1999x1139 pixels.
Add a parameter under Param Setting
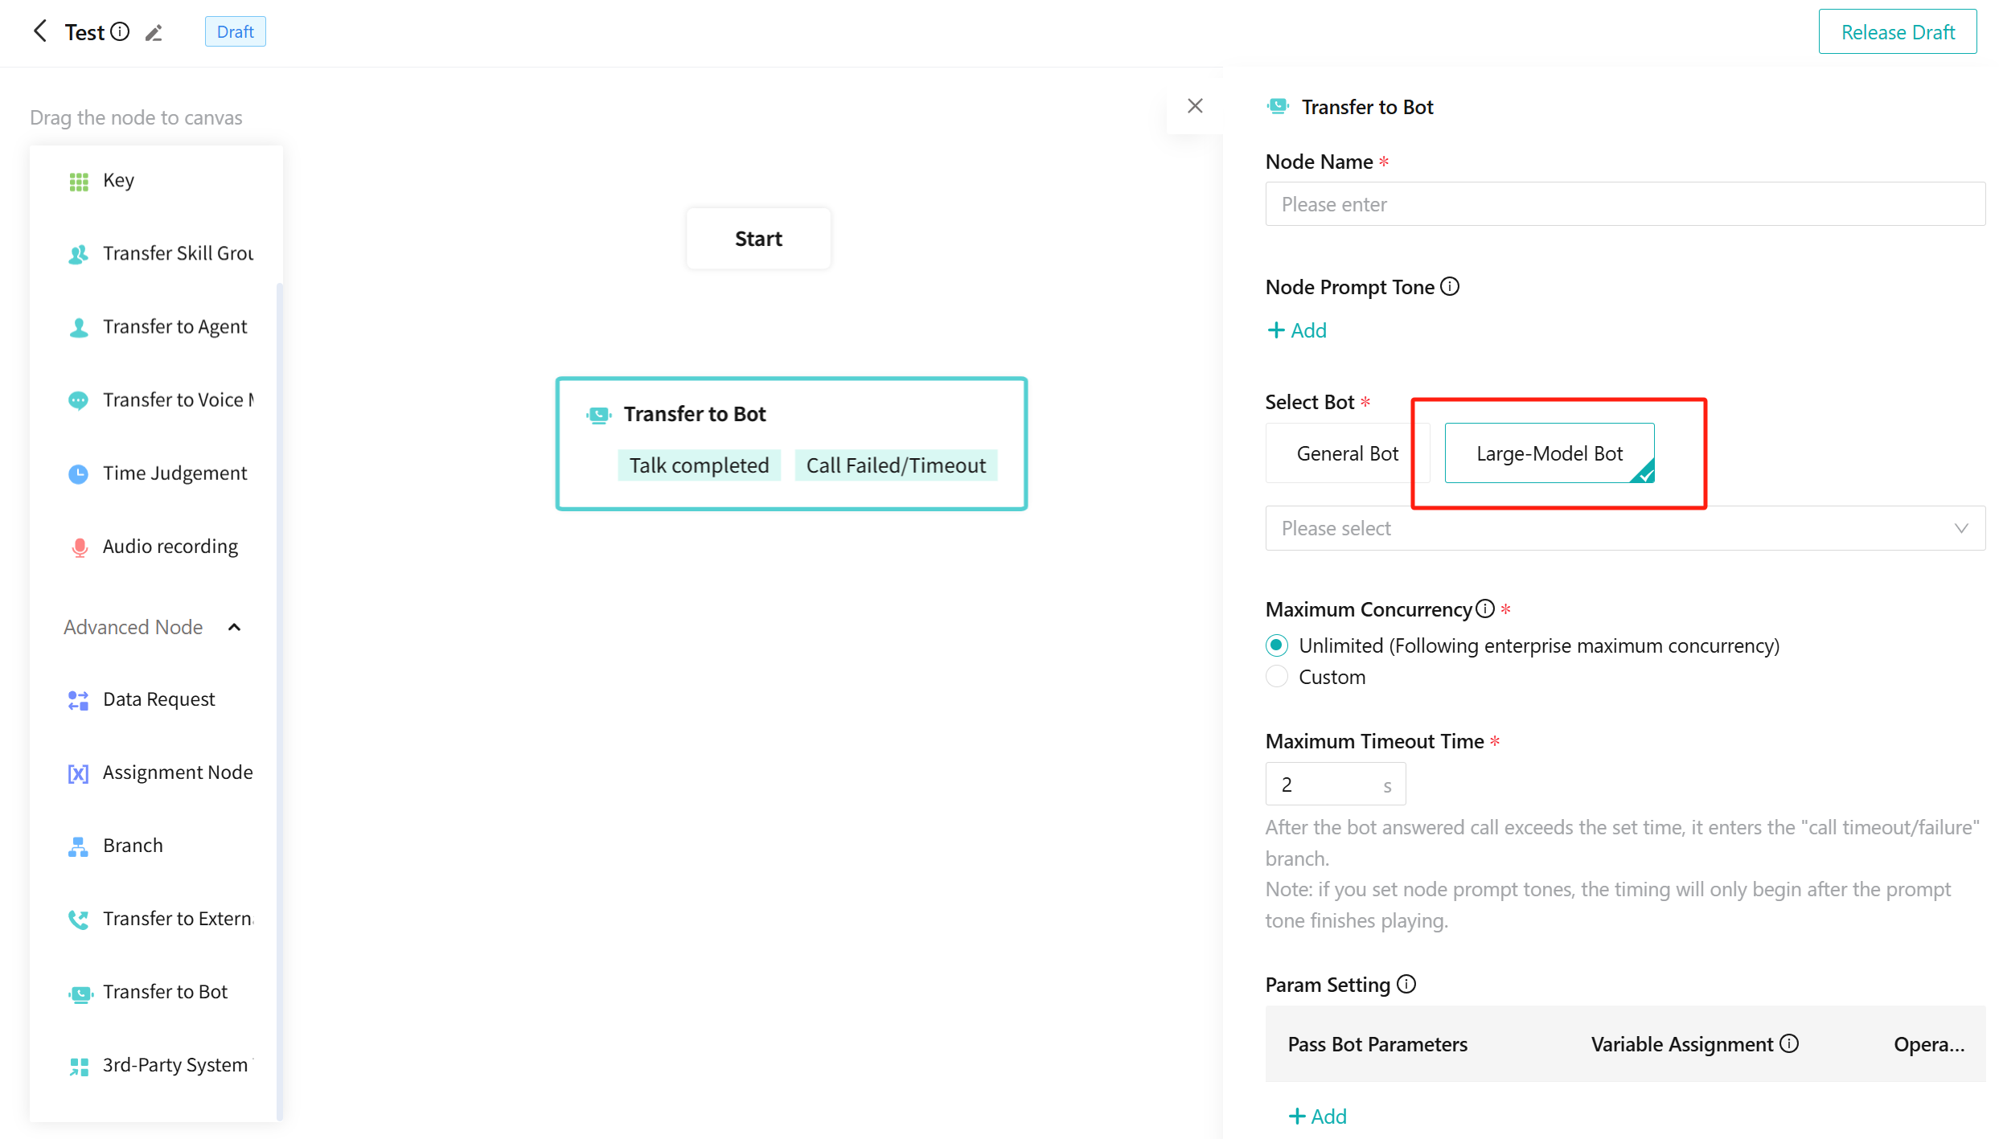1317,1116
